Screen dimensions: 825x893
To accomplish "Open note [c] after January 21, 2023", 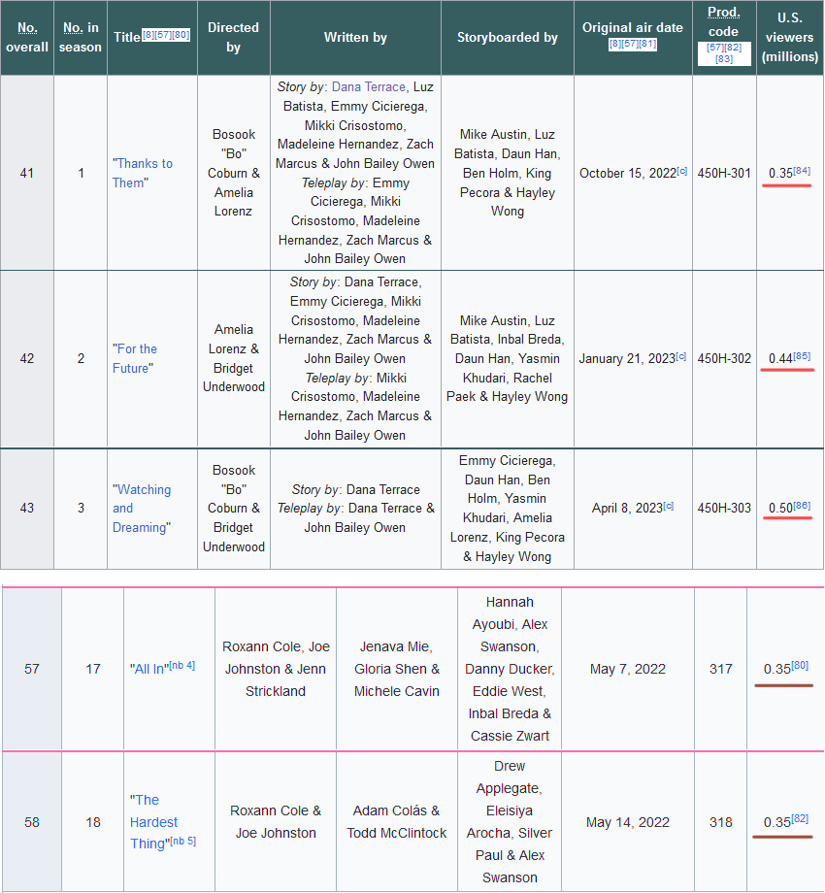I will [681, 356].
